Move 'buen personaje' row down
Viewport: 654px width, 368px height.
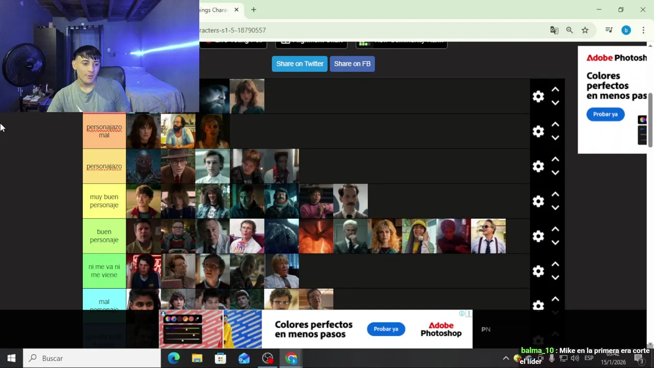pyautogui.click(x=555, y=242)
